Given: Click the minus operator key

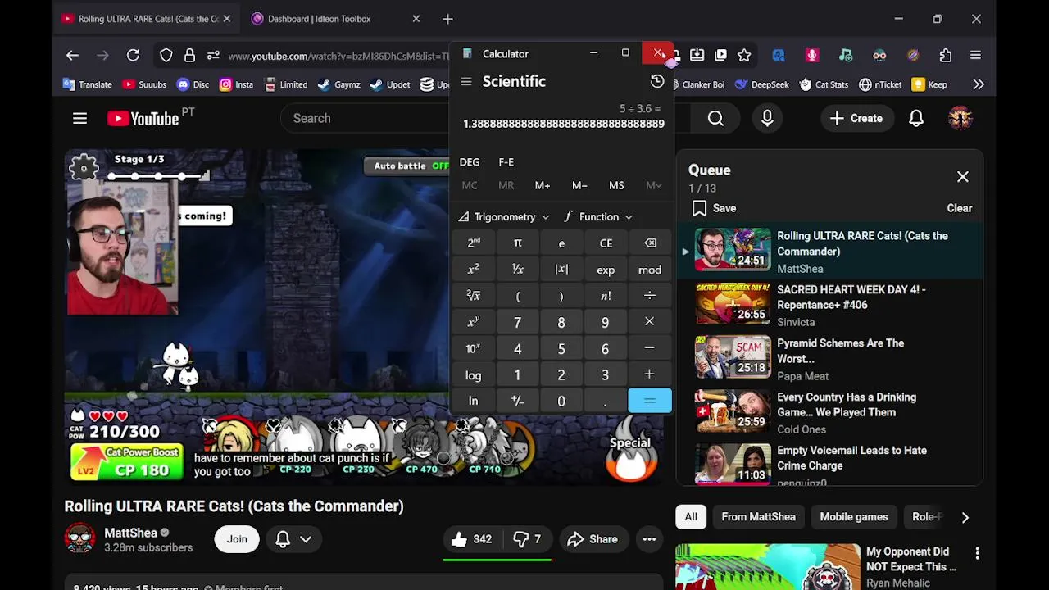Looking at the screenshot, I should click(x=650, y=348).
